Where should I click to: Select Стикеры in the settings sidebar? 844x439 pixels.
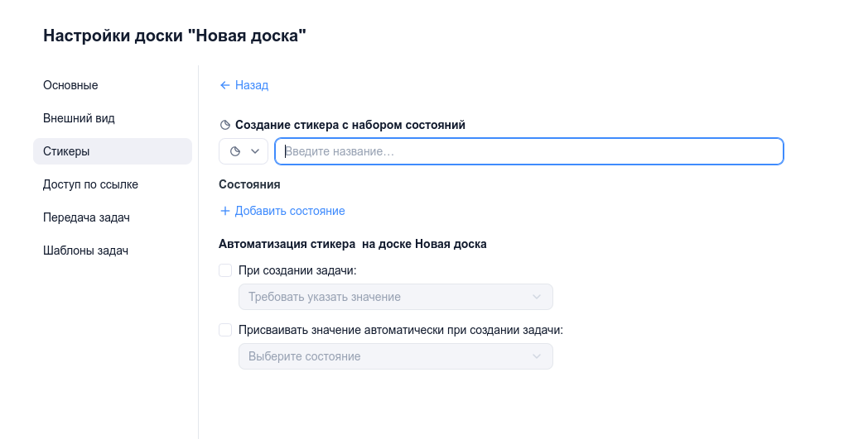[66, 151]
